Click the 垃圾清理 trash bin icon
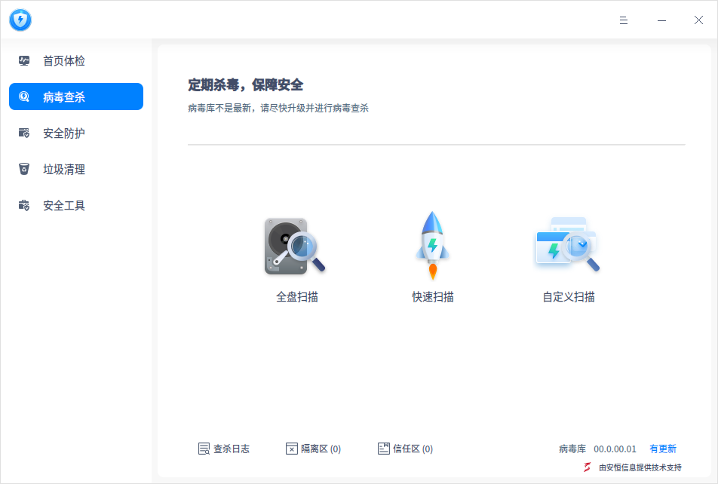 (24, 169)
